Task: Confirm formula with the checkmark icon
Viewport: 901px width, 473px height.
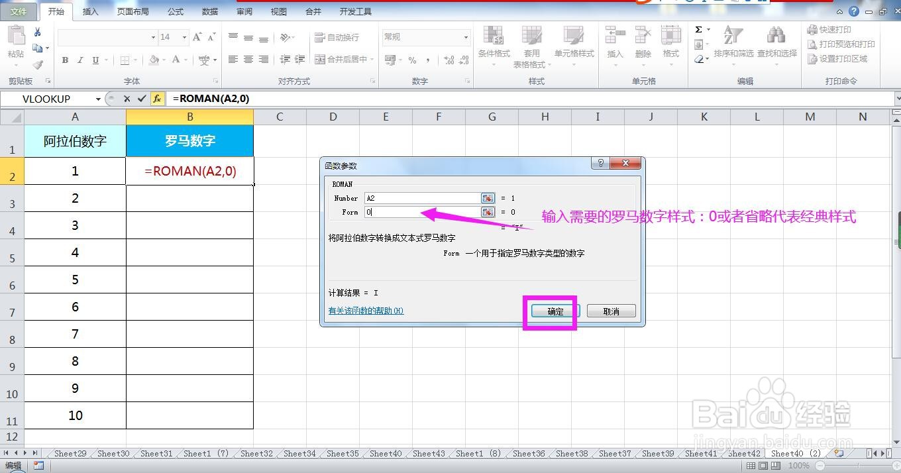Action: pyautogui.click(x=142, y=99)
